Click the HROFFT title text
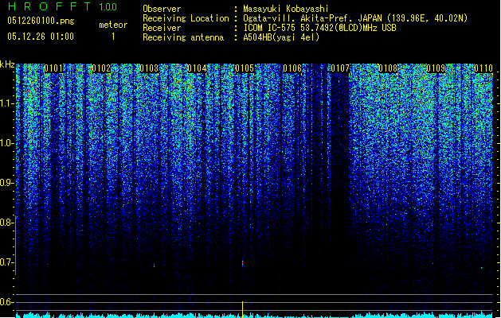The width and height of the screenshot is (501, 318). pyautogui.click(x=49, y=6)
